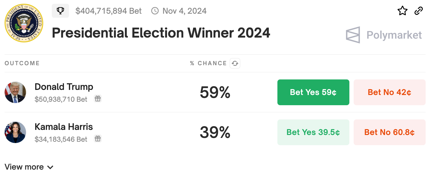Click the Donald Trump outcome name
Image resolution: width=431 pixels, height=190 pixels.
(64, 87)
